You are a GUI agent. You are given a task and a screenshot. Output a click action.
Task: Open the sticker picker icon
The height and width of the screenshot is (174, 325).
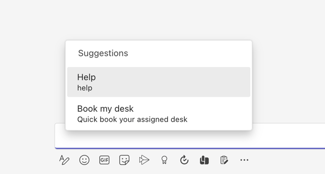click(124, 160)
